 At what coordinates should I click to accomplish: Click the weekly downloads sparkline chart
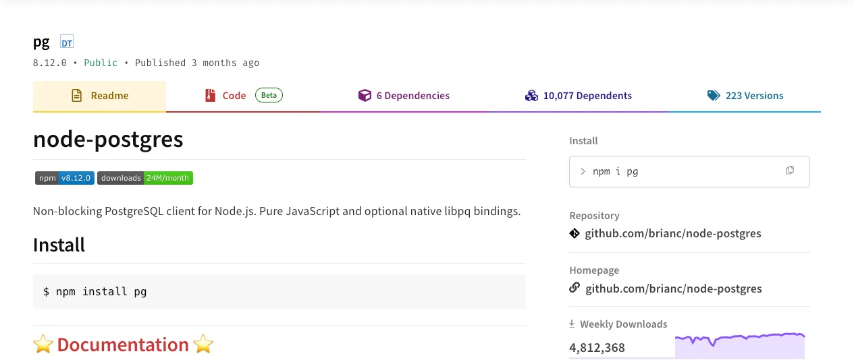[739, 345]
